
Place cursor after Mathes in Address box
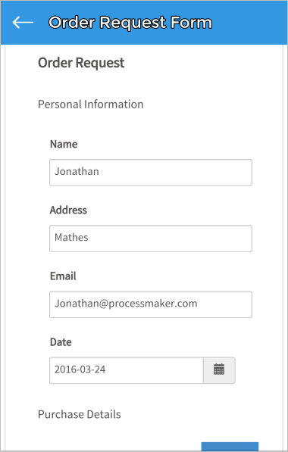coord(89,238)
